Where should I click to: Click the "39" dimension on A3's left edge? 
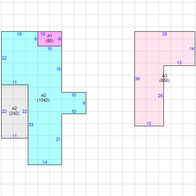137,79
